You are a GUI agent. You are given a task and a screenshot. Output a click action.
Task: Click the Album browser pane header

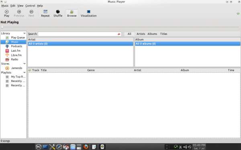coord(188,40)
